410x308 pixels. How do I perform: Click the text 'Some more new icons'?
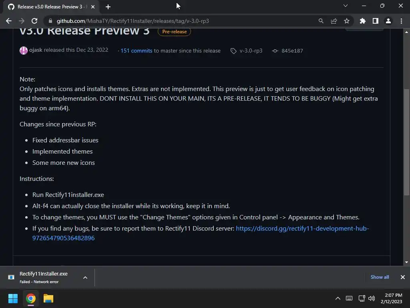[64, 163]
